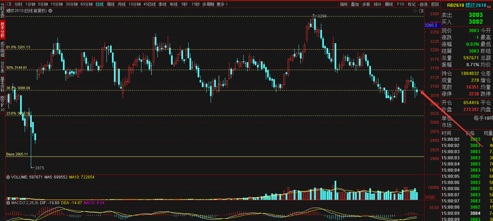
Task: Open the 统计 statistics button
Action: pyautogui.click(x=377, y=5)
